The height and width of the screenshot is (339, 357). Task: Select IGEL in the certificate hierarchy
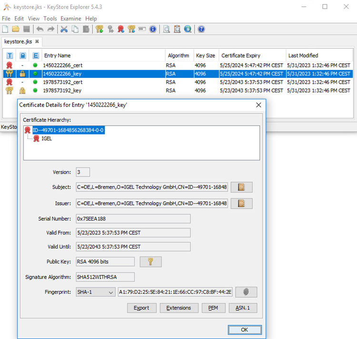pyautogui.click(x=47, y=138)
